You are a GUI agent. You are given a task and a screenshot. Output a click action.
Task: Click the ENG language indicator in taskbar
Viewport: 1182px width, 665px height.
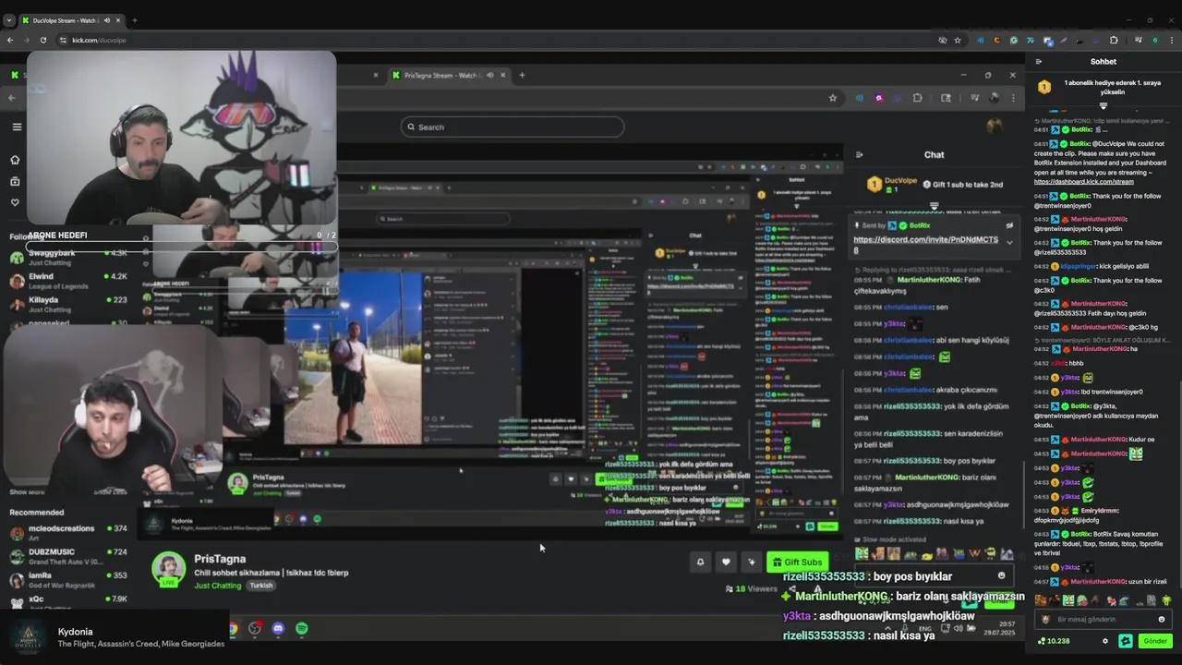coord(925,628)
